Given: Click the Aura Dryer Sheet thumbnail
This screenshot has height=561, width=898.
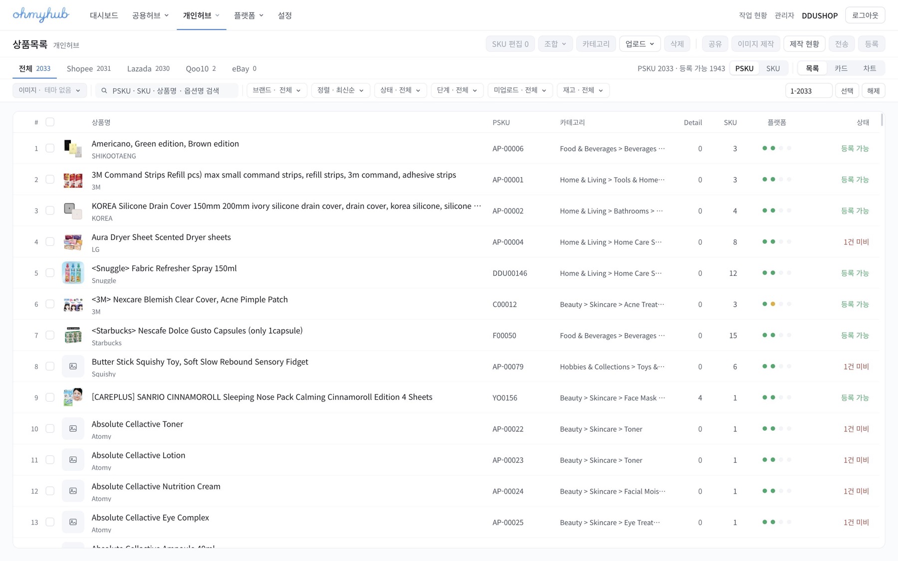Looking at the screenshot, I should pyautogui.click(x=73, y=242).
